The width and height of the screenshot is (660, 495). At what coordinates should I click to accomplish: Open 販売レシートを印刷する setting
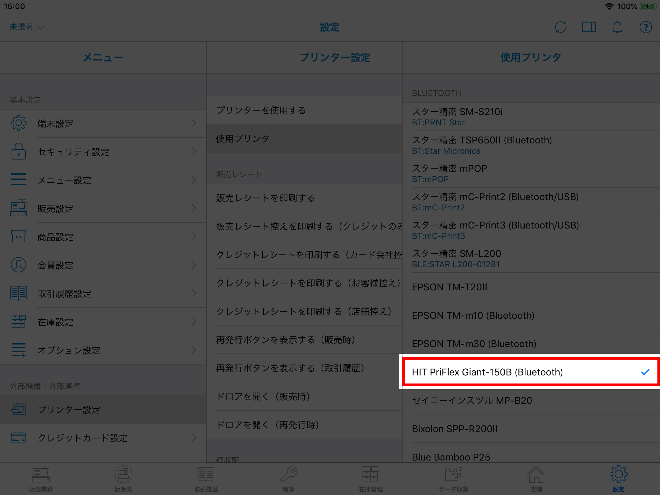tap(265, 198)
